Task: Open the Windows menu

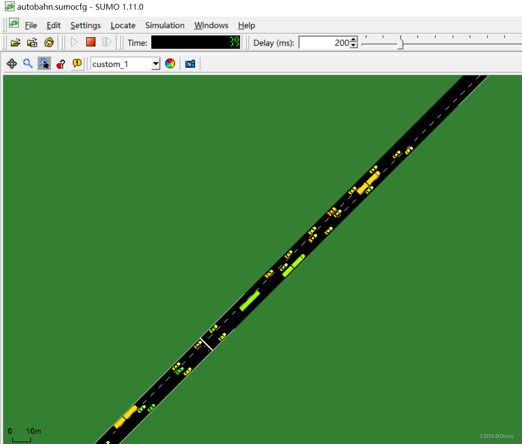Action: click(211, 26)
